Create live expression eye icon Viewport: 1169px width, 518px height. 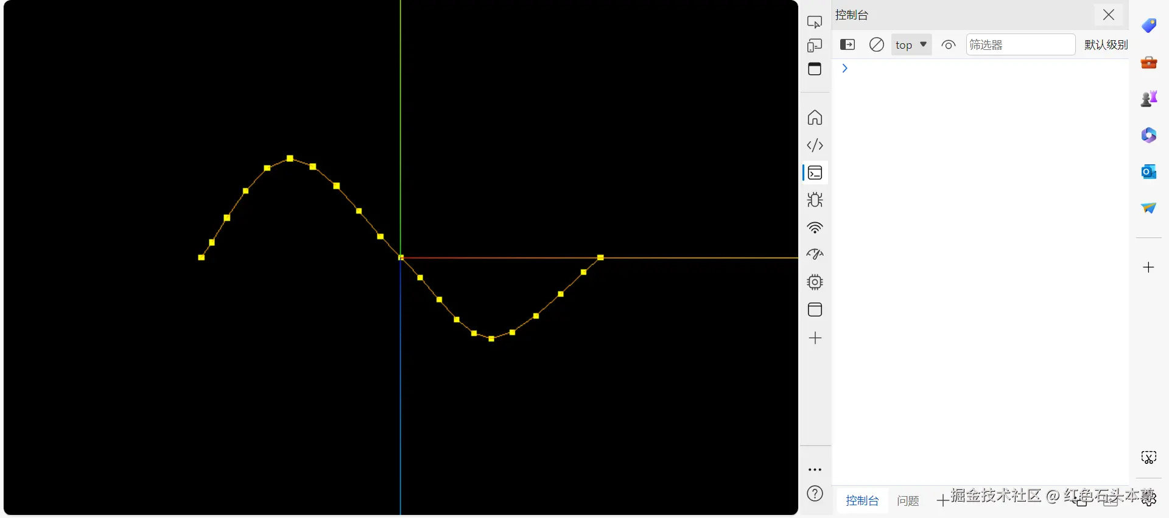(x=949, y=44)
